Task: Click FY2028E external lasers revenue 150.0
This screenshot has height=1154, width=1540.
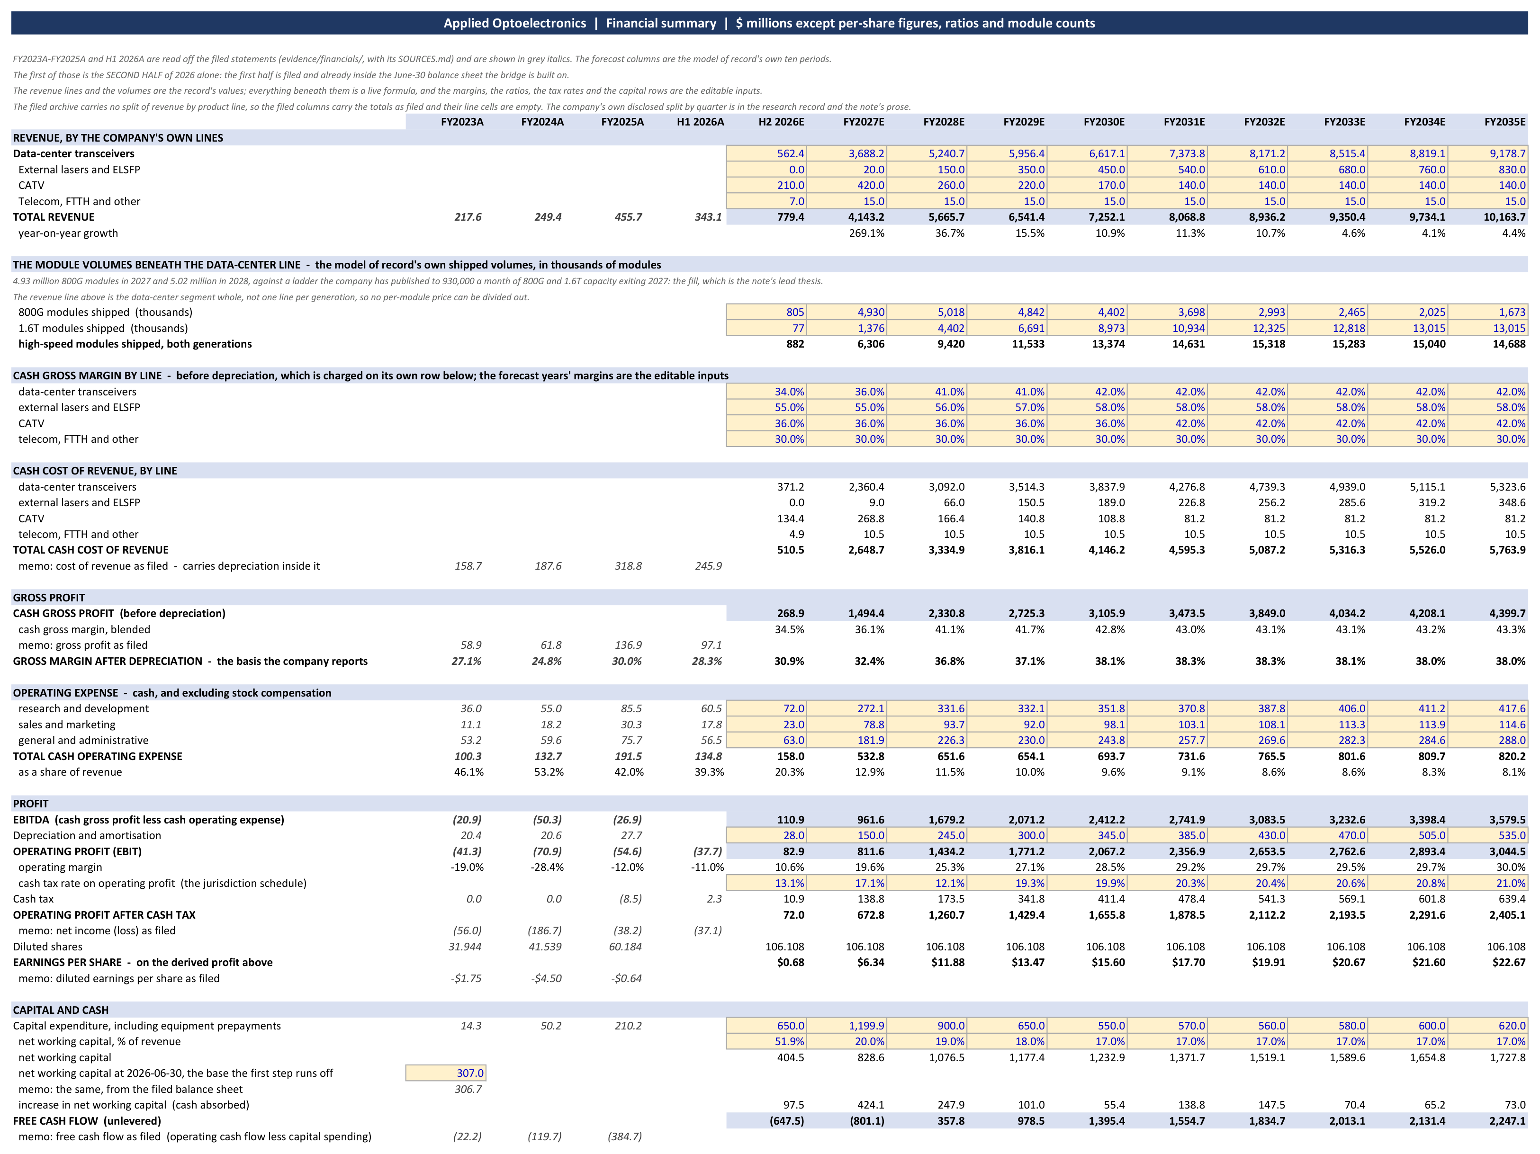Action: pyautogui.click(x=927, y=169)
